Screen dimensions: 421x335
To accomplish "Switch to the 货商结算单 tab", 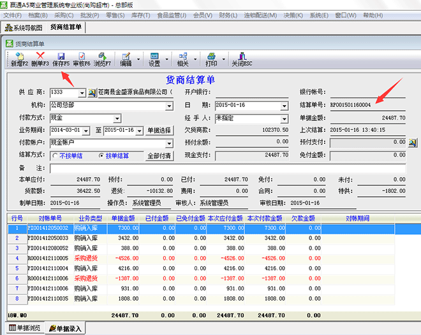I will pyautogui.click(x=66, y=27).
